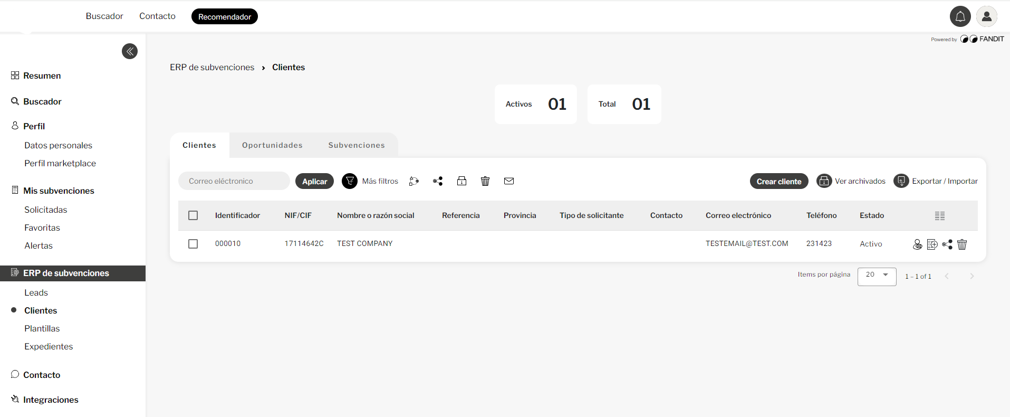Click the Correo eléctronico filter field

(x=234, y=181)
